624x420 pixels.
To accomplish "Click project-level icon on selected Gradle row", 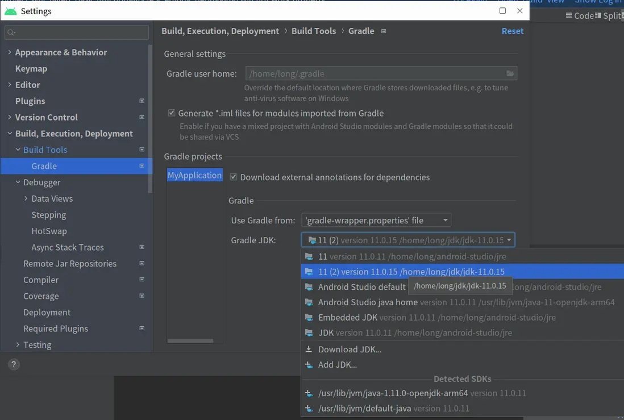I will 142,165.
